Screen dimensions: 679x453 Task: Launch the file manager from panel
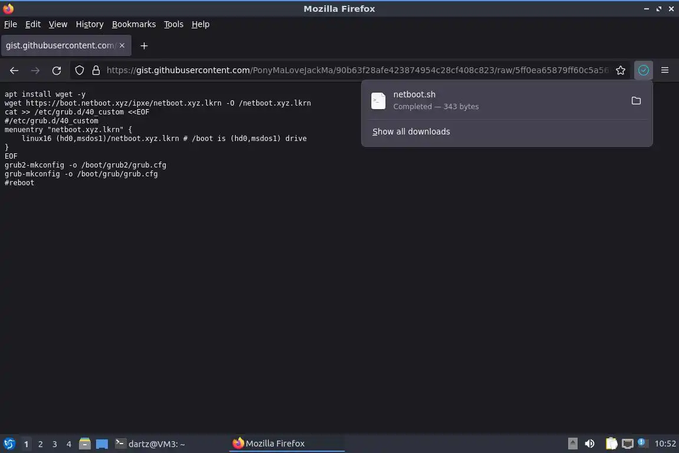[85, 444]
